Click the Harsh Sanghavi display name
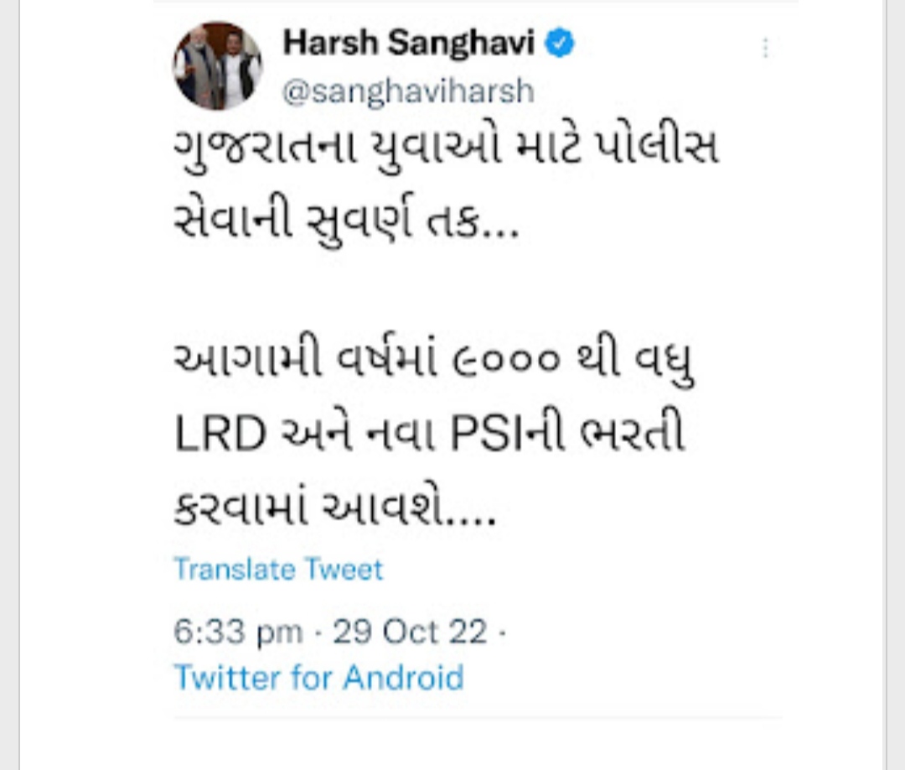Image resolution: width=905 pixels, height=770 pixels. click(409, 44)
